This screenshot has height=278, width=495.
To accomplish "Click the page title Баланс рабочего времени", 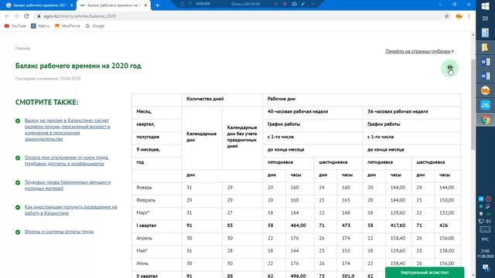I will (78, 66).
